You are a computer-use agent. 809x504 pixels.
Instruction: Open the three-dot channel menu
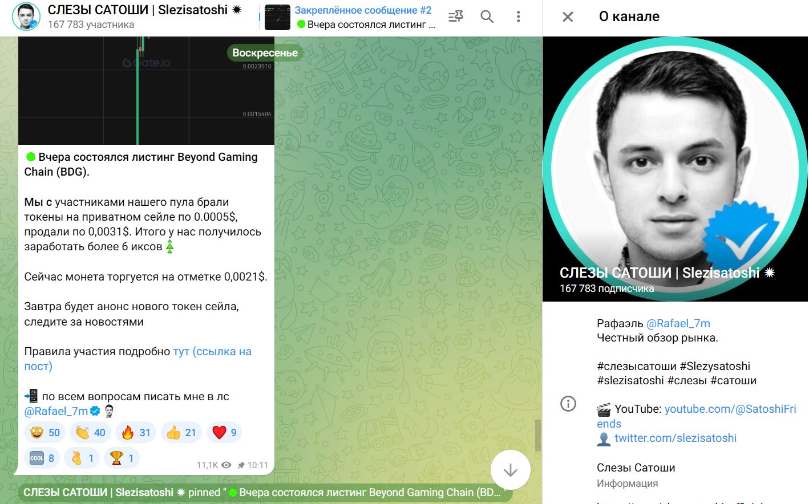coord(518,17)
